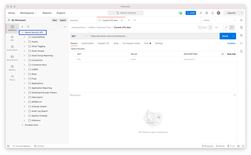Open the Workspaces menu

pos(28,13)
